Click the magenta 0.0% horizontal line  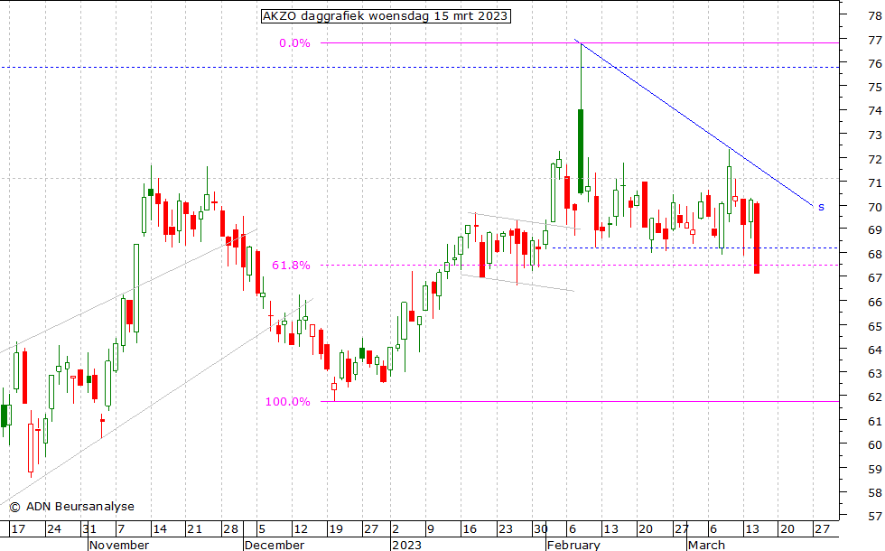pos(580,43)
